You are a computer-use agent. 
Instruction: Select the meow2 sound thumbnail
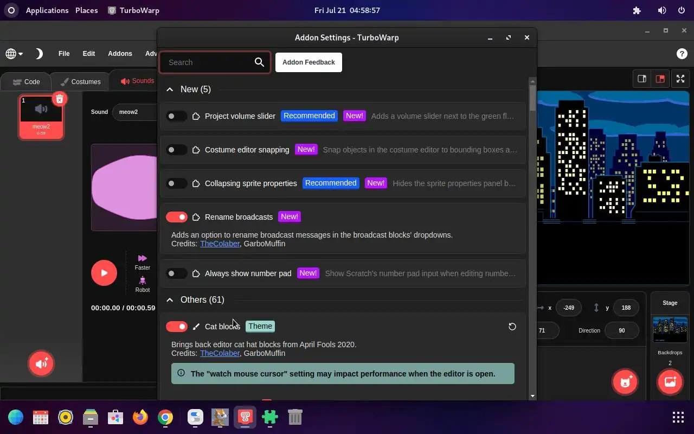[41, 117]
